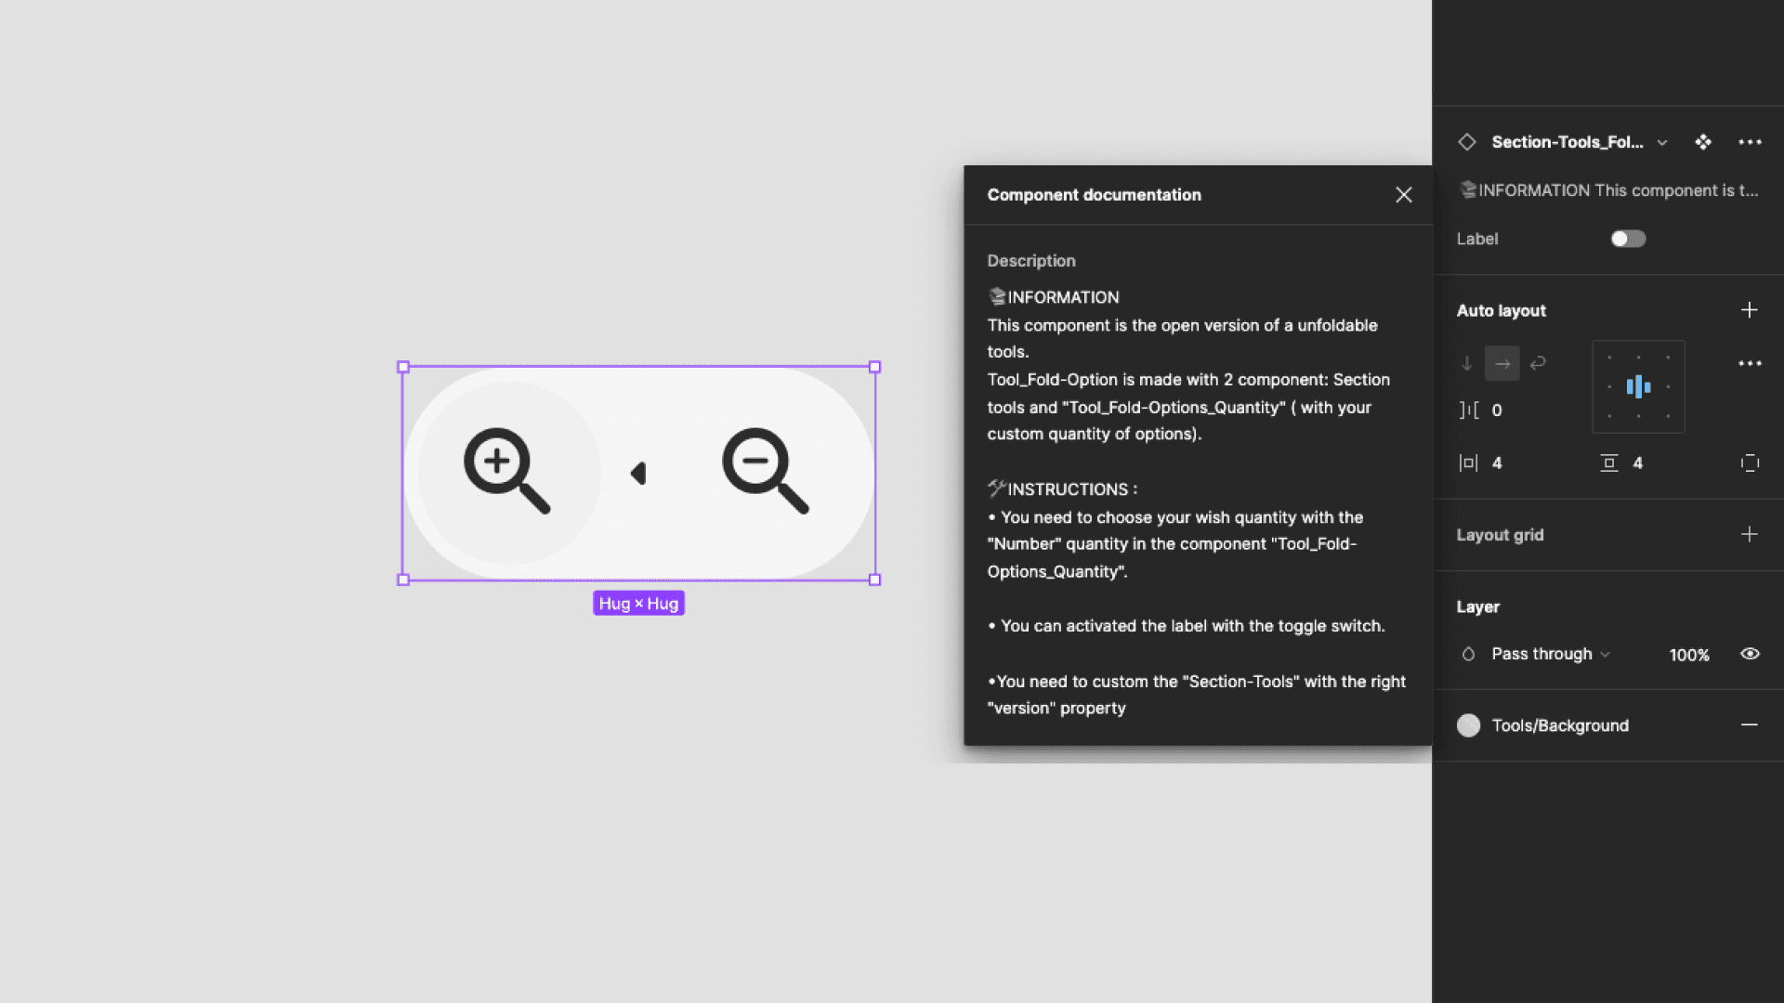Toggle individual padding icon
This screenshot has height=1003, width=1784.
[1750, 462]
